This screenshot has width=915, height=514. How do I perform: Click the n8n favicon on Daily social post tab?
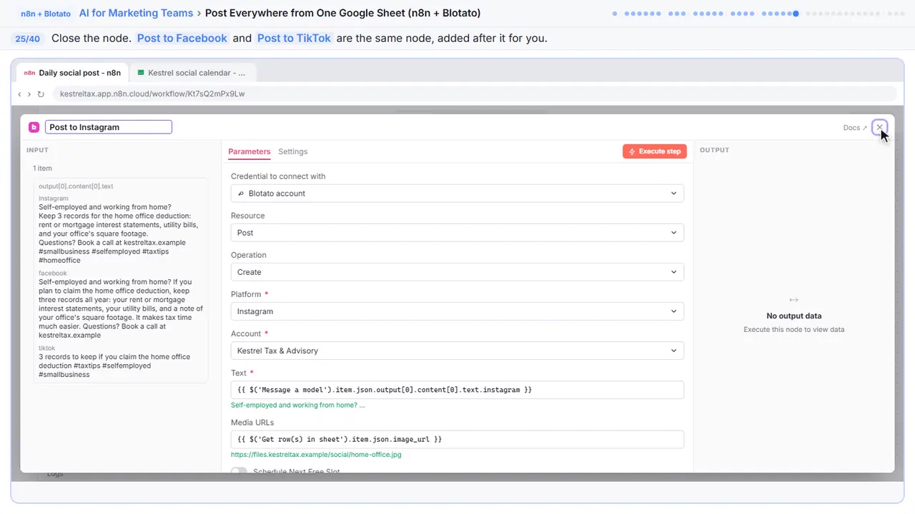29,73
